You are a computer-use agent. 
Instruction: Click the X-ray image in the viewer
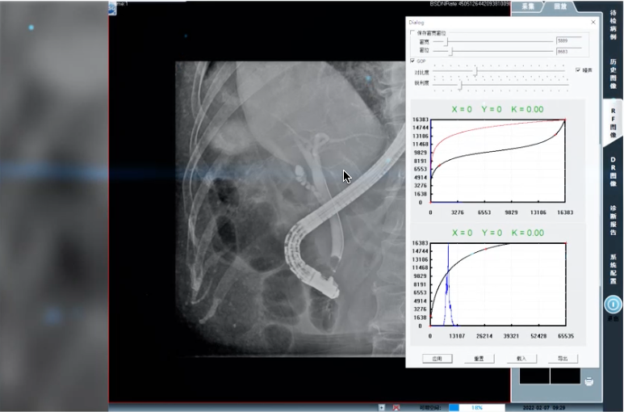pyautogui.click(x=291, y=208)
